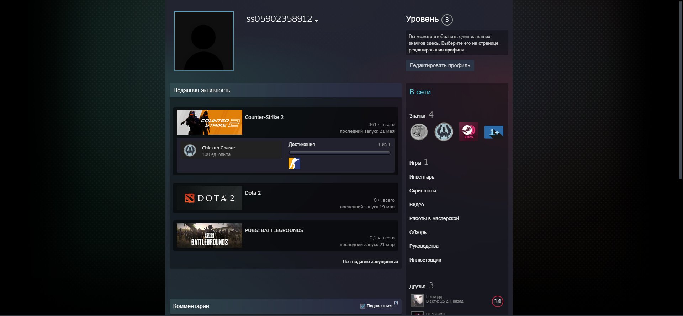The width and height of the screenshot is (683, 316).
Task: Expand the ss05902358912 username dropdown arrow
Action: pos(316,21)
